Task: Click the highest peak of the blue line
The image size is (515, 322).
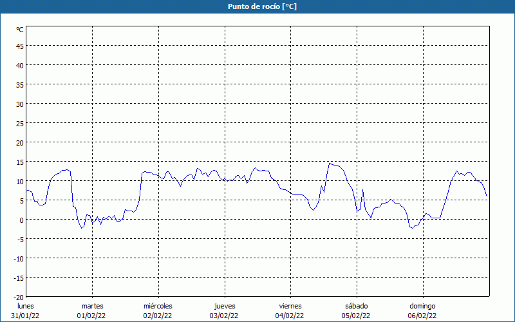Action: pos(329,163)
